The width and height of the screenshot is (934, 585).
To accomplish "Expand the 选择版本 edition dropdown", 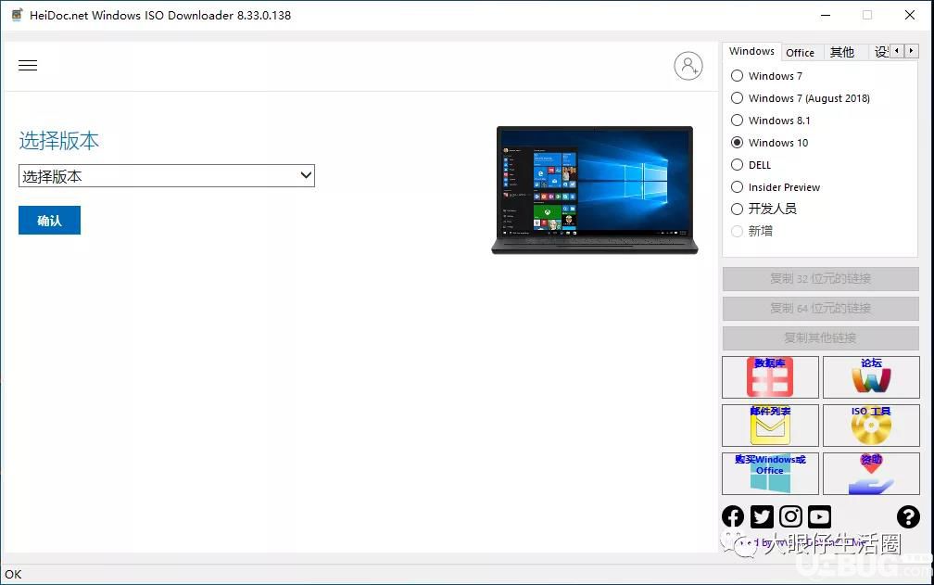I will tap(167, 176).
